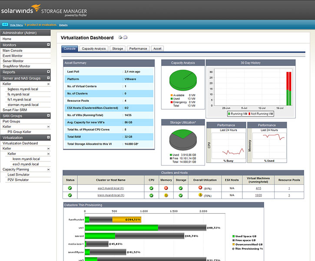This screenshot has width=315, height=261.
Task: Select the Console tab
Action: [70, 49]
